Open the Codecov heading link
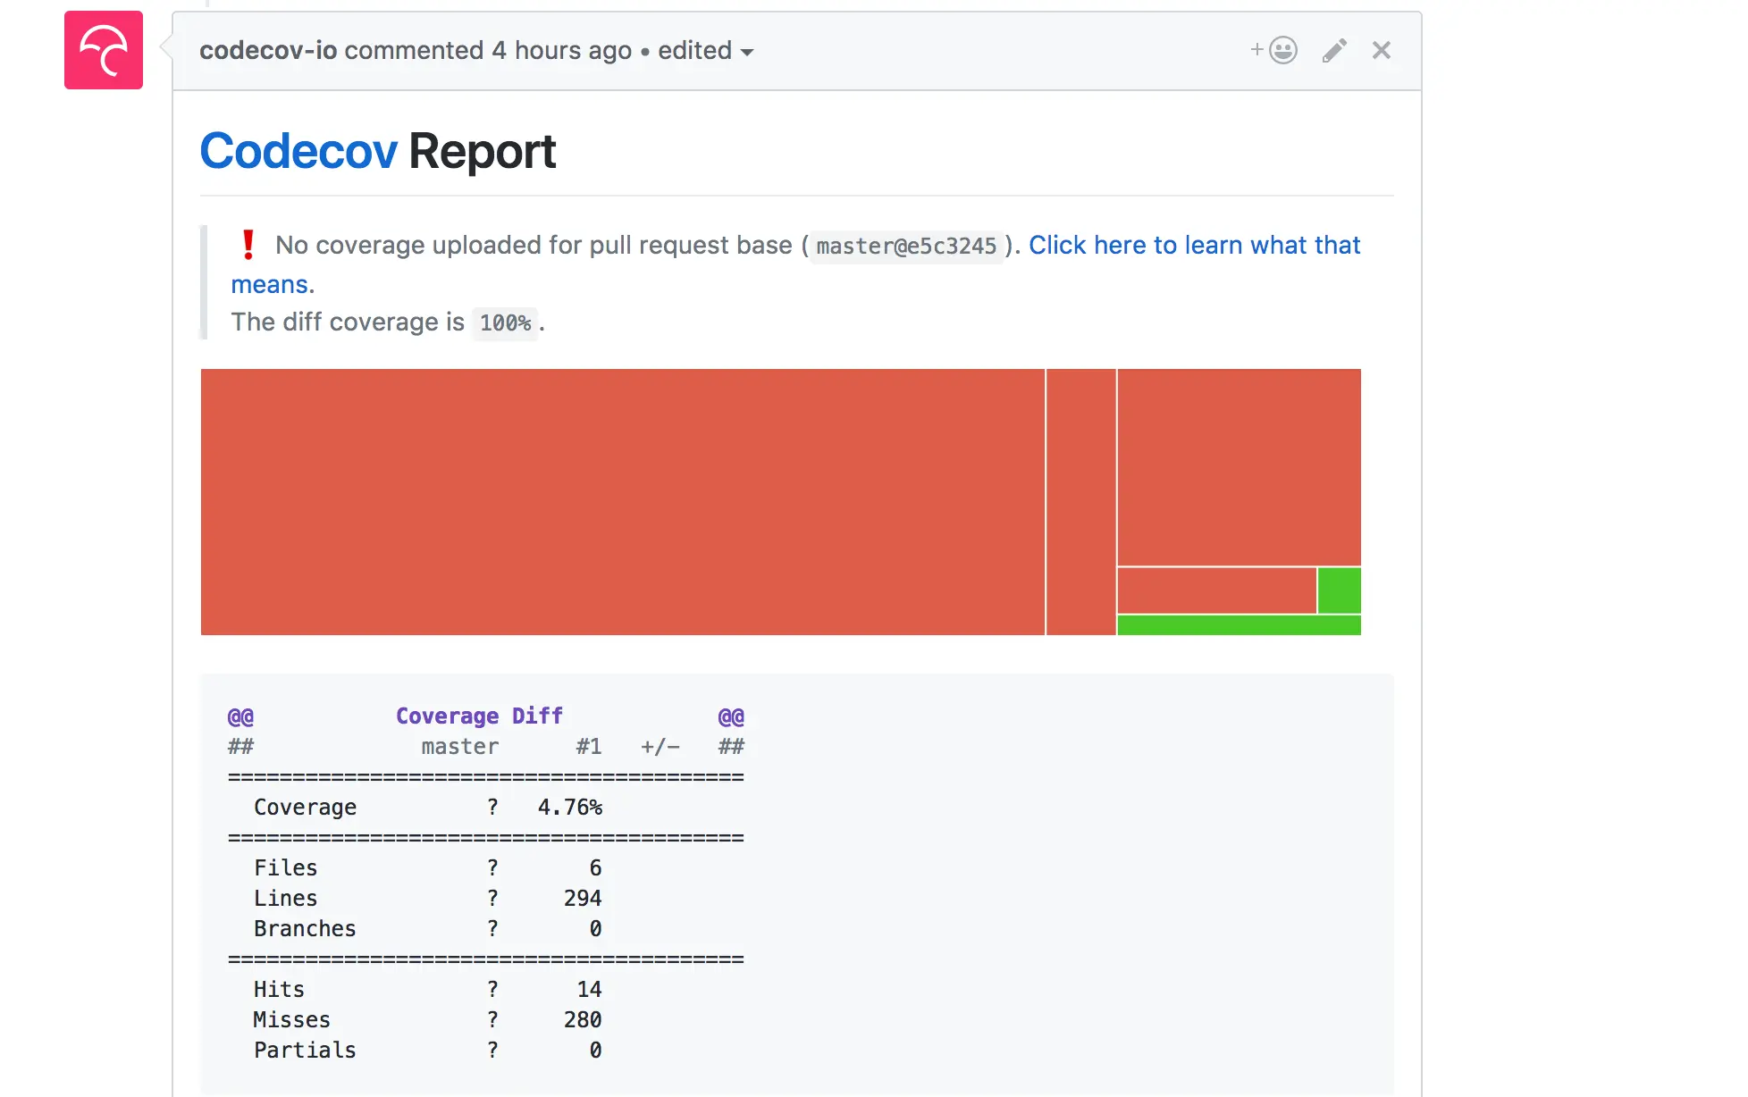Image resolution: width=1748 pixels, height=1097 pixels. (298, 151)
